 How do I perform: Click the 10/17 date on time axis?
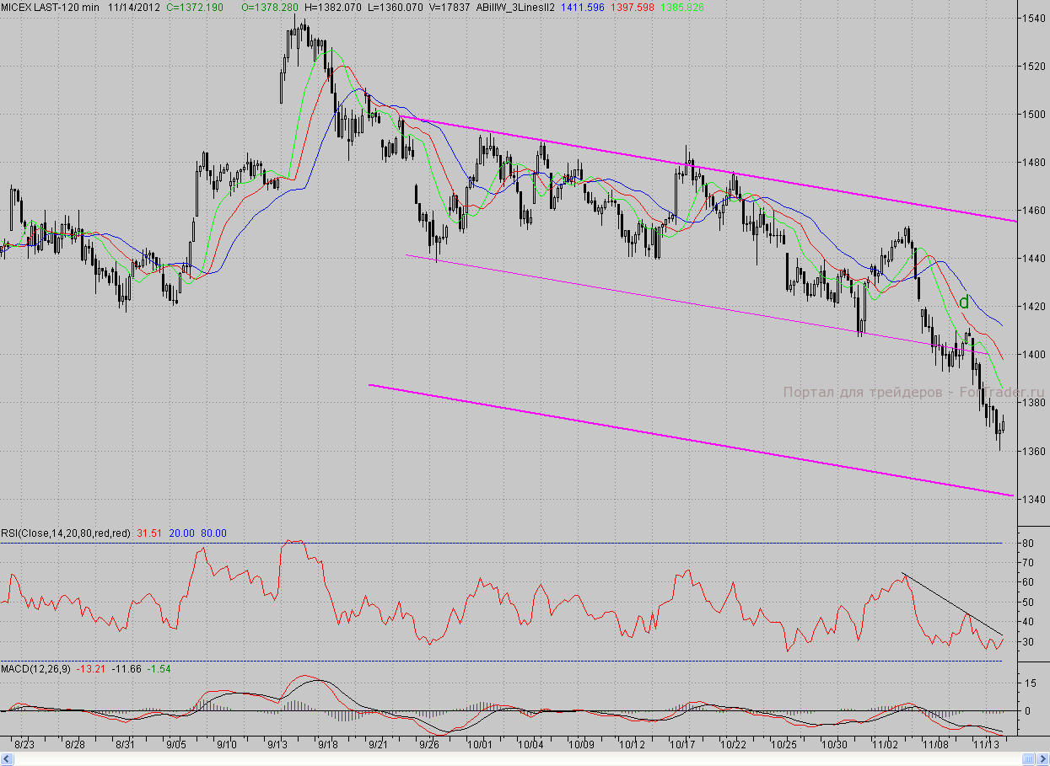pyautogui.click(x=683, y=745)
